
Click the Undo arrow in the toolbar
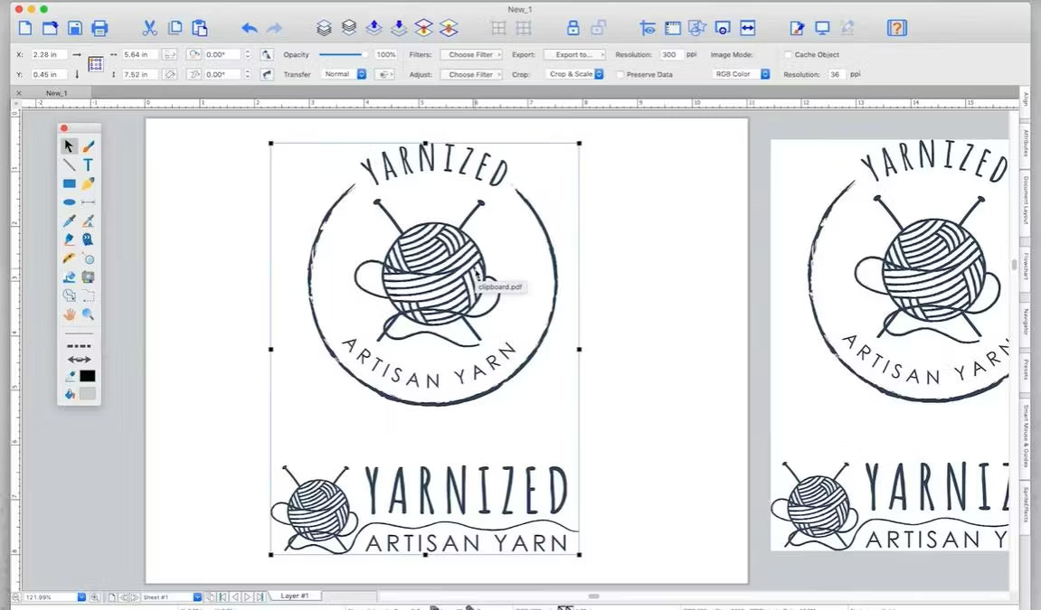coord(249,28)
